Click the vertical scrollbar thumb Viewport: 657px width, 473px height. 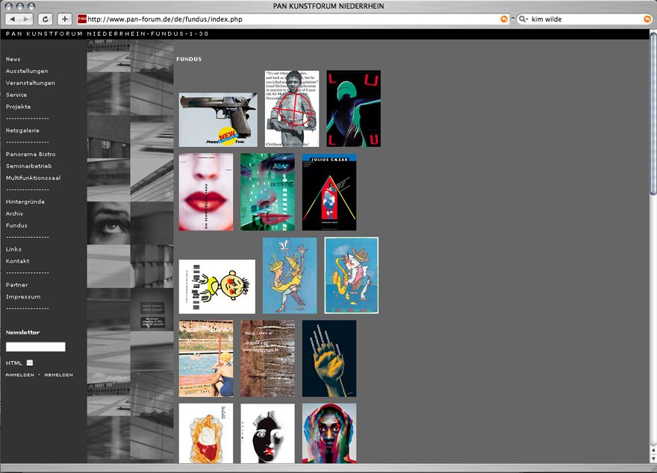653,113
